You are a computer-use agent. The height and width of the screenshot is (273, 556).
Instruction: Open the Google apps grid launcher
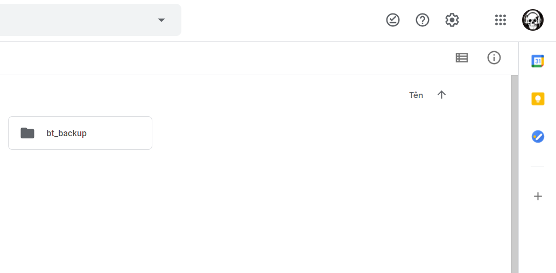click(x=501, y=20)
